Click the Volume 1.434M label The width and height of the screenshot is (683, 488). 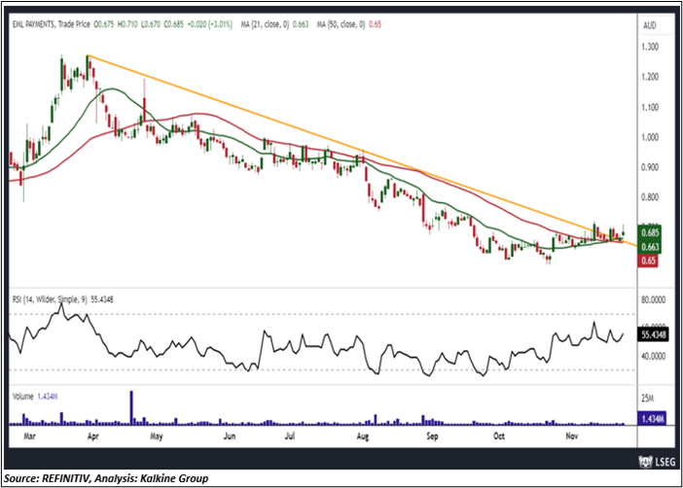click(35, 397)
